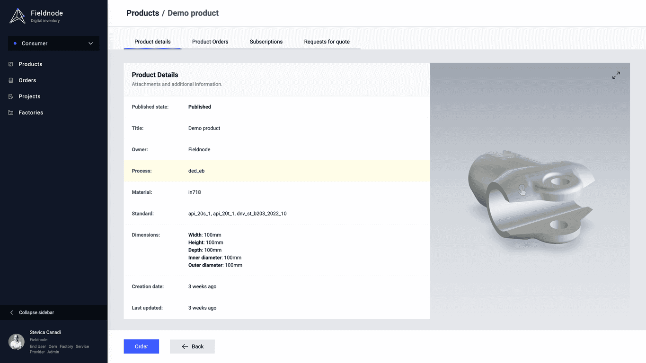Screen dimensions: 646x363
Task: Click the highlighted Process row
Action: 277,171
